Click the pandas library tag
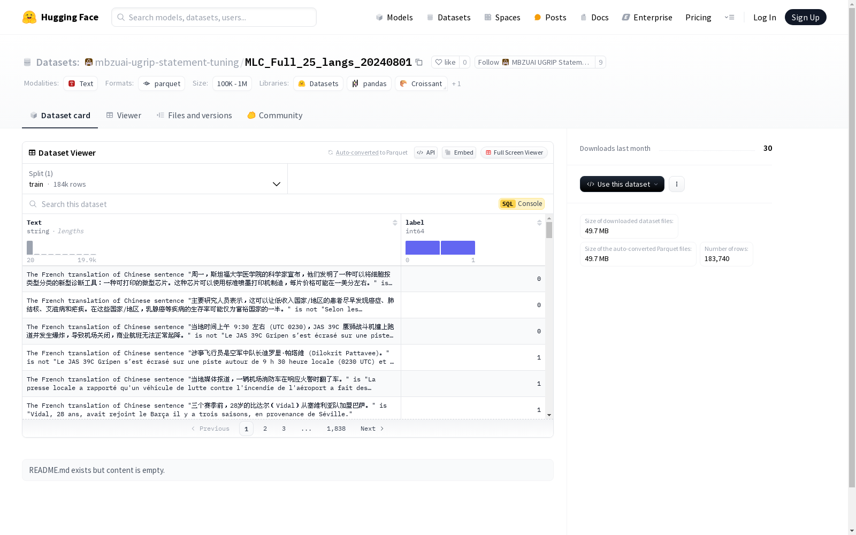The image size is (856, 535). 369,83
